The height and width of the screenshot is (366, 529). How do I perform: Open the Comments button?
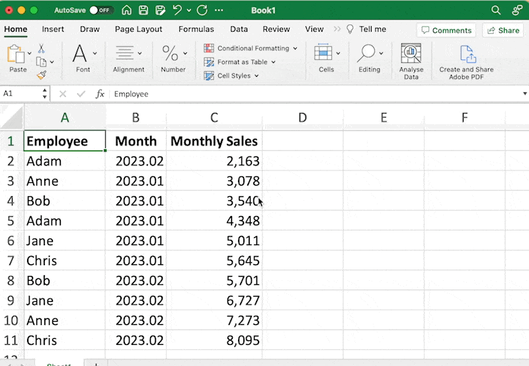pyautogui.click(x=446, y=30)
